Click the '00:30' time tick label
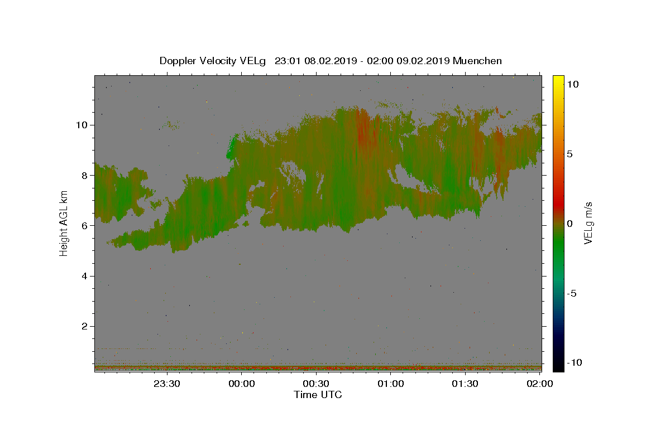Screen dimensions: 670x446 point(316,384)
